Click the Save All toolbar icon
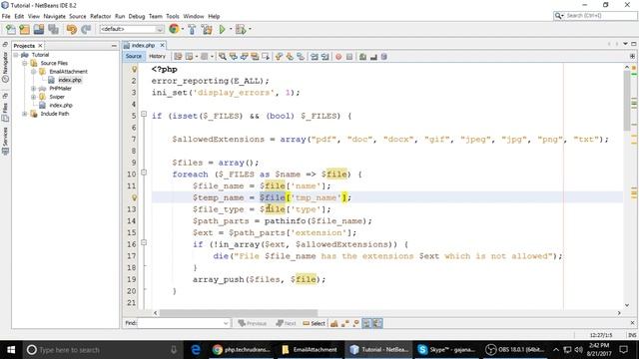639x359 pixels. click(x=53, y=29)
